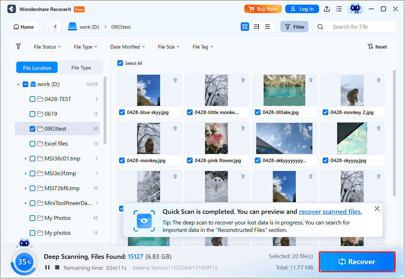Click the funnel icon in filter bar
Image resolution: width=405 pixels, height=279 pixels.
[18, 46]
